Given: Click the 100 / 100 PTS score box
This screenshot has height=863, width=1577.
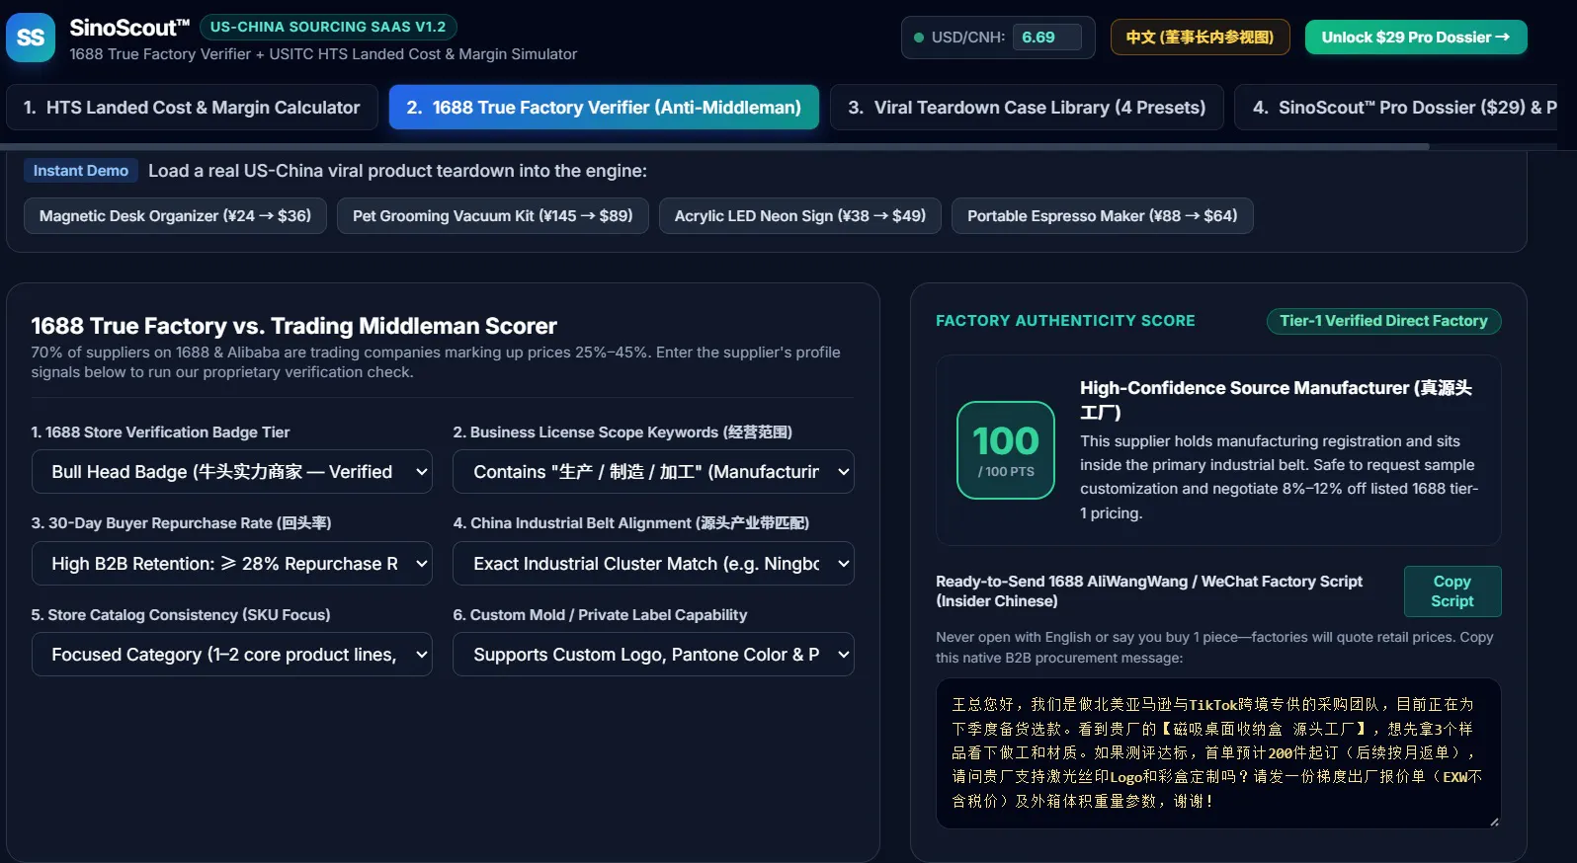Looking at the screenshot, I should [x=1006, y=450].
